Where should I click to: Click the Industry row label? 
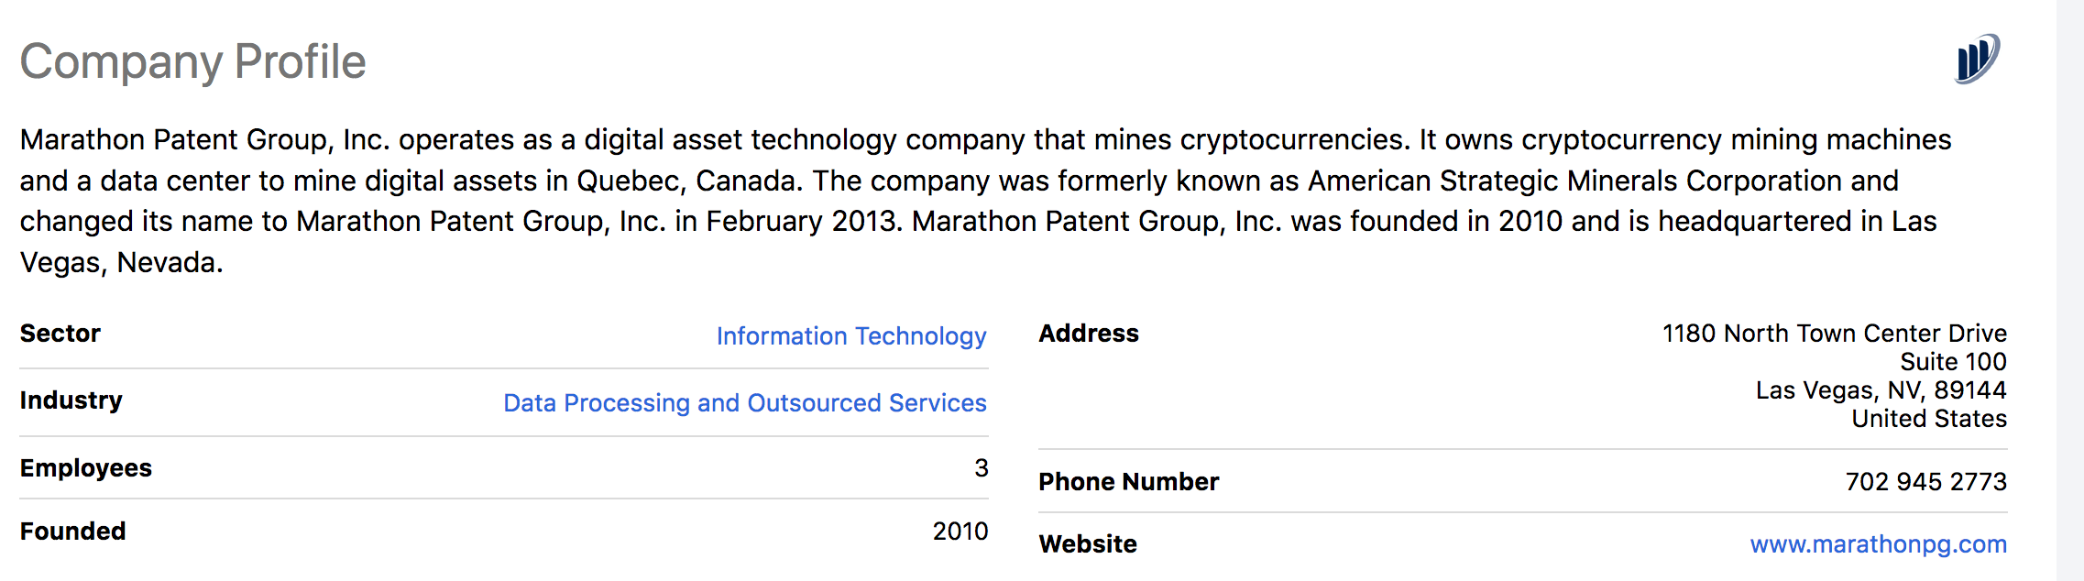pyautogui.click(x=71, y=400)
